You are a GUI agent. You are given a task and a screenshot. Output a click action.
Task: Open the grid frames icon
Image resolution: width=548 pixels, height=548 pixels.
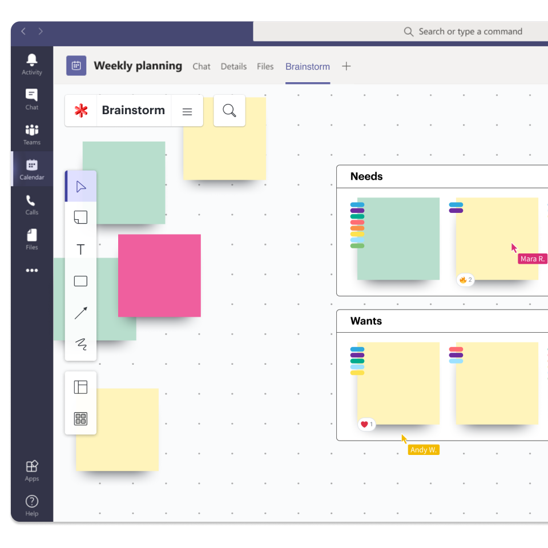click(81, 419)
